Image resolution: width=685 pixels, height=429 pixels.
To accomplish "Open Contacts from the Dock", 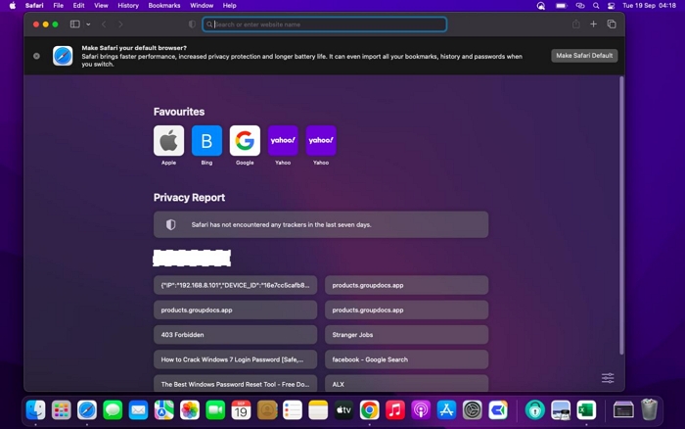I will click(267, 410).
